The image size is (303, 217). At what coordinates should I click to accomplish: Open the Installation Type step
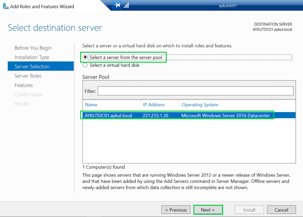[32, 57]
